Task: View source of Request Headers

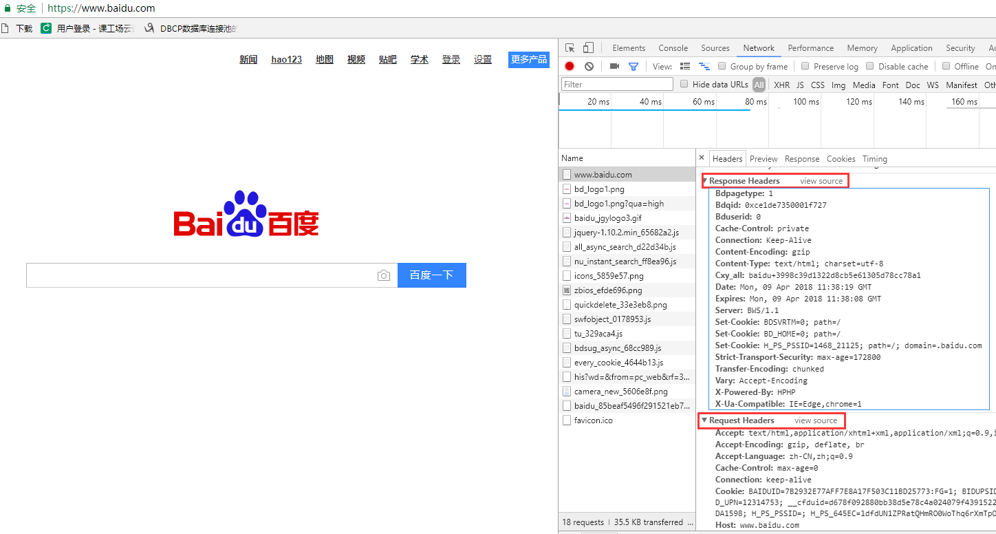Action: pos(816,420)
